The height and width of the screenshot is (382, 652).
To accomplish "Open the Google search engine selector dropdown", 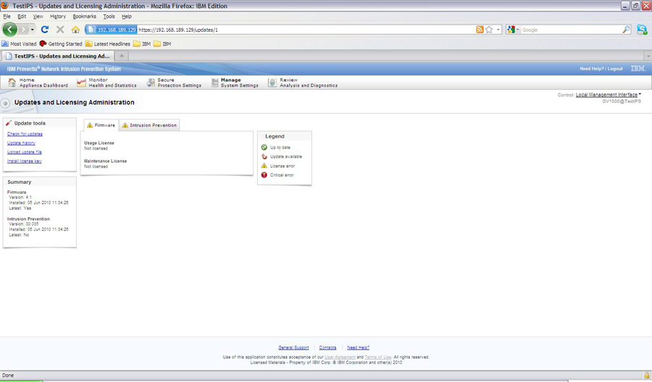I will (x=514, y=30).
